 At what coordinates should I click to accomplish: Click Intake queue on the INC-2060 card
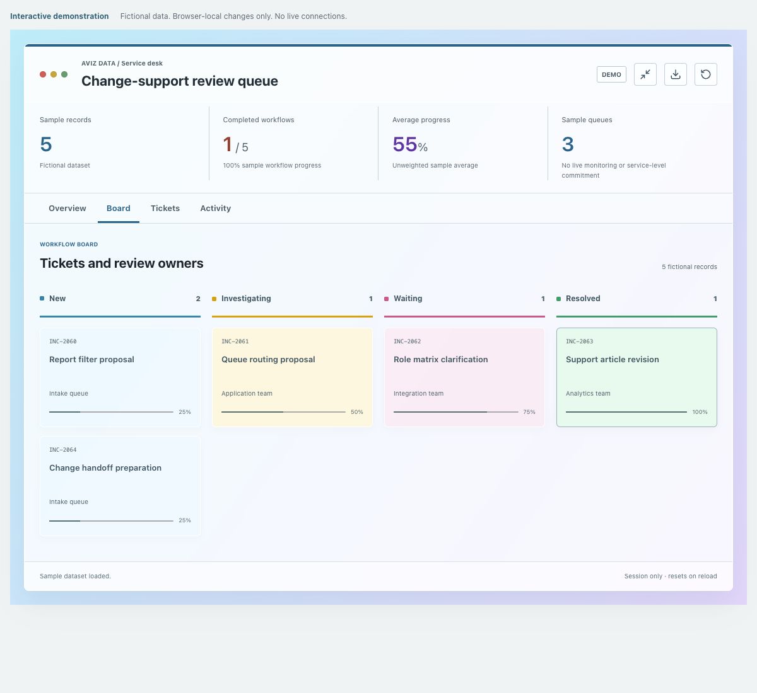coord(69,394)
